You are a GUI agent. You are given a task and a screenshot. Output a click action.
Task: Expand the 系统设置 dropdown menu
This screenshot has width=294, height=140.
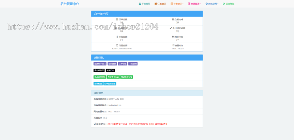pos(212,4)
